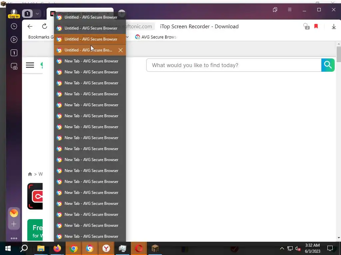The height and width of the screenshot is (255, 341).
Task: Click the scrollbar up arrow
Action: [x=338, y=44]
